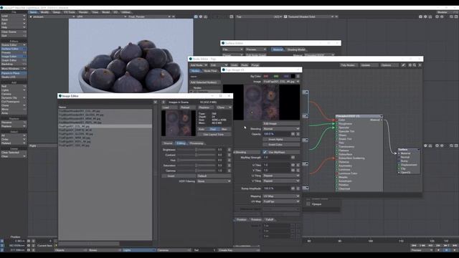This screenshot has height=258, width=459.
Task: Click Subsurface Scattering input on Principled node
Action: point(337,158)
